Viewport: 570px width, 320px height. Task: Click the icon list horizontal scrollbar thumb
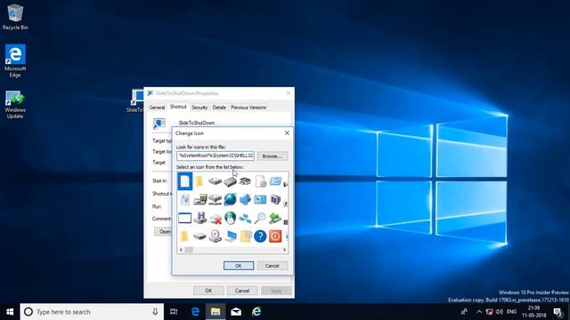click(x=189, y=250)
